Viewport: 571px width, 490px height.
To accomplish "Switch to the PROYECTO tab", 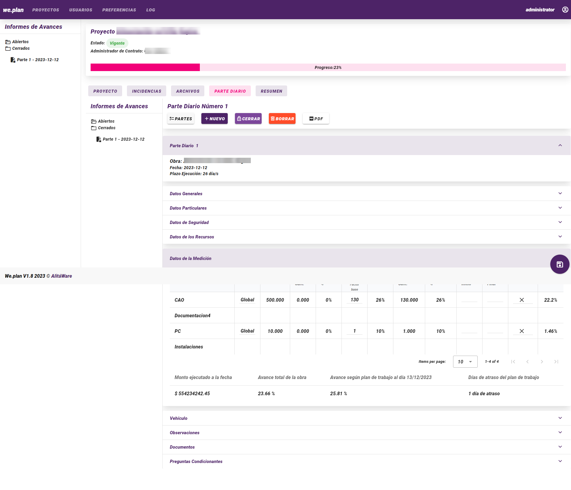I will 105,91.
